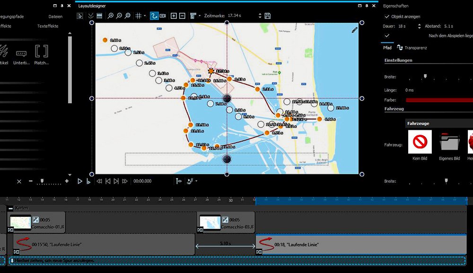Choose Kein Bild as vehicle
This screenshot has width=473, height=273.
[420, 142]
